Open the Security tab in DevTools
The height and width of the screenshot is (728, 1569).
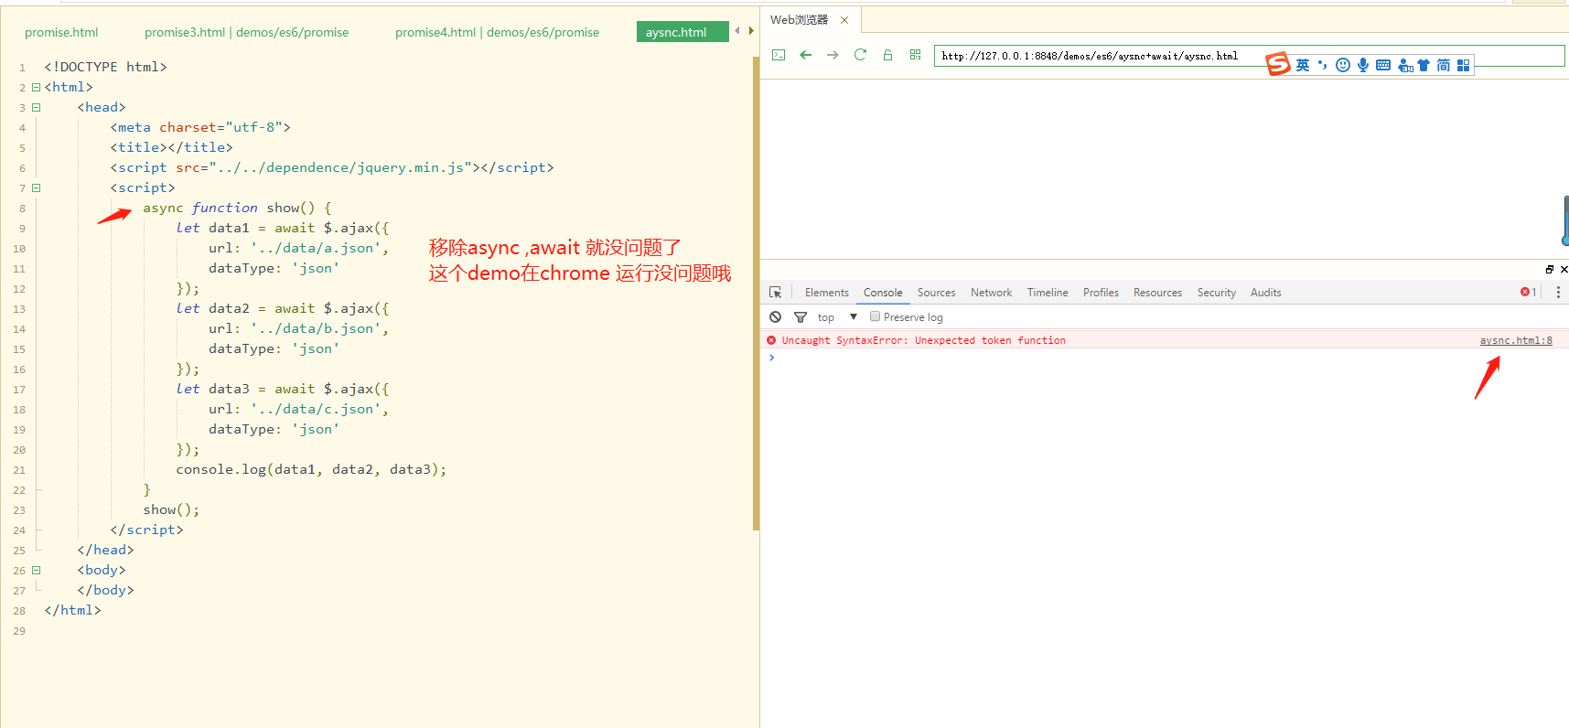[x=1216, y=293]
